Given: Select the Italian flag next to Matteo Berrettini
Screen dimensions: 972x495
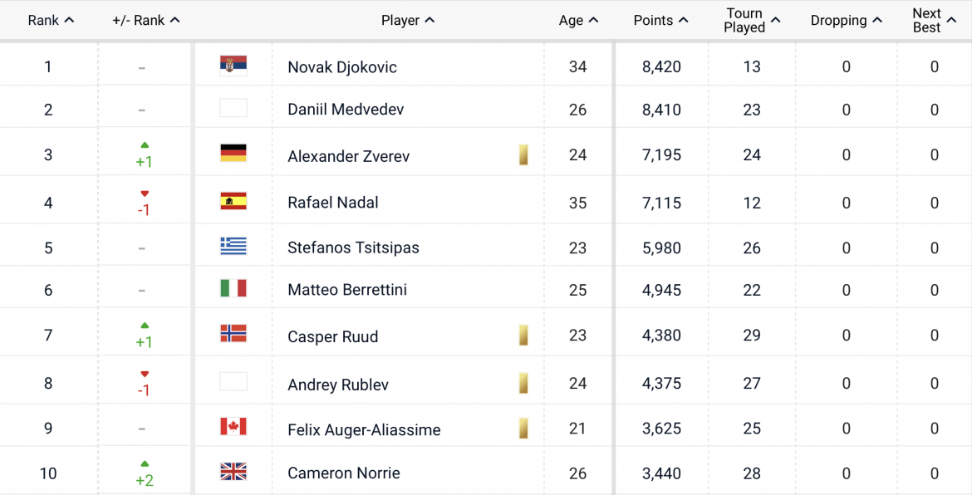Looking at the screenshot, I should (x=233, y=290).
